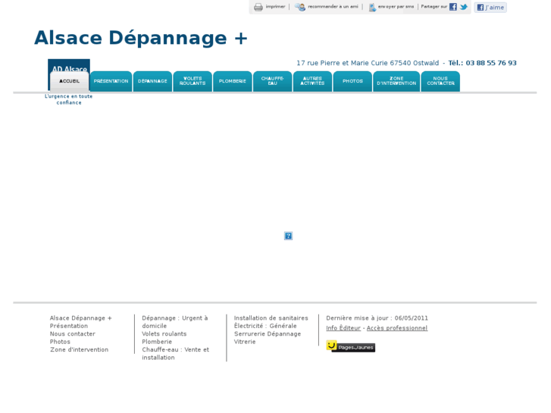Open footer link Présentation

[x=69, y=326]
